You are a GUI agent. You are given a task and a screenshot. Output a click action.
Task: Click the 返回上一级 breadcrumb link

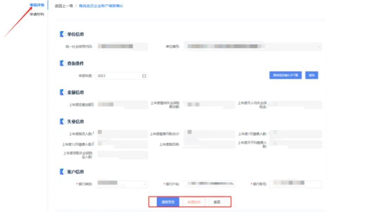coord(64,6)
